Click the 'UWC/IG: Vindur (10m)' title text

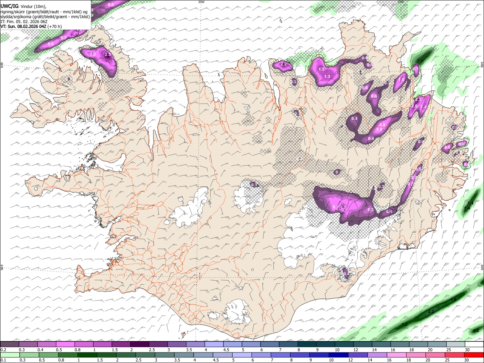[x=23, y=6]
